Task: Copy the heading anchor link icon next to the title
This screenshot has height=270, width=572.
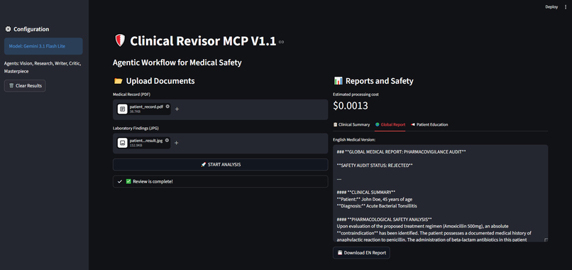Action: [x=281, y=42]
